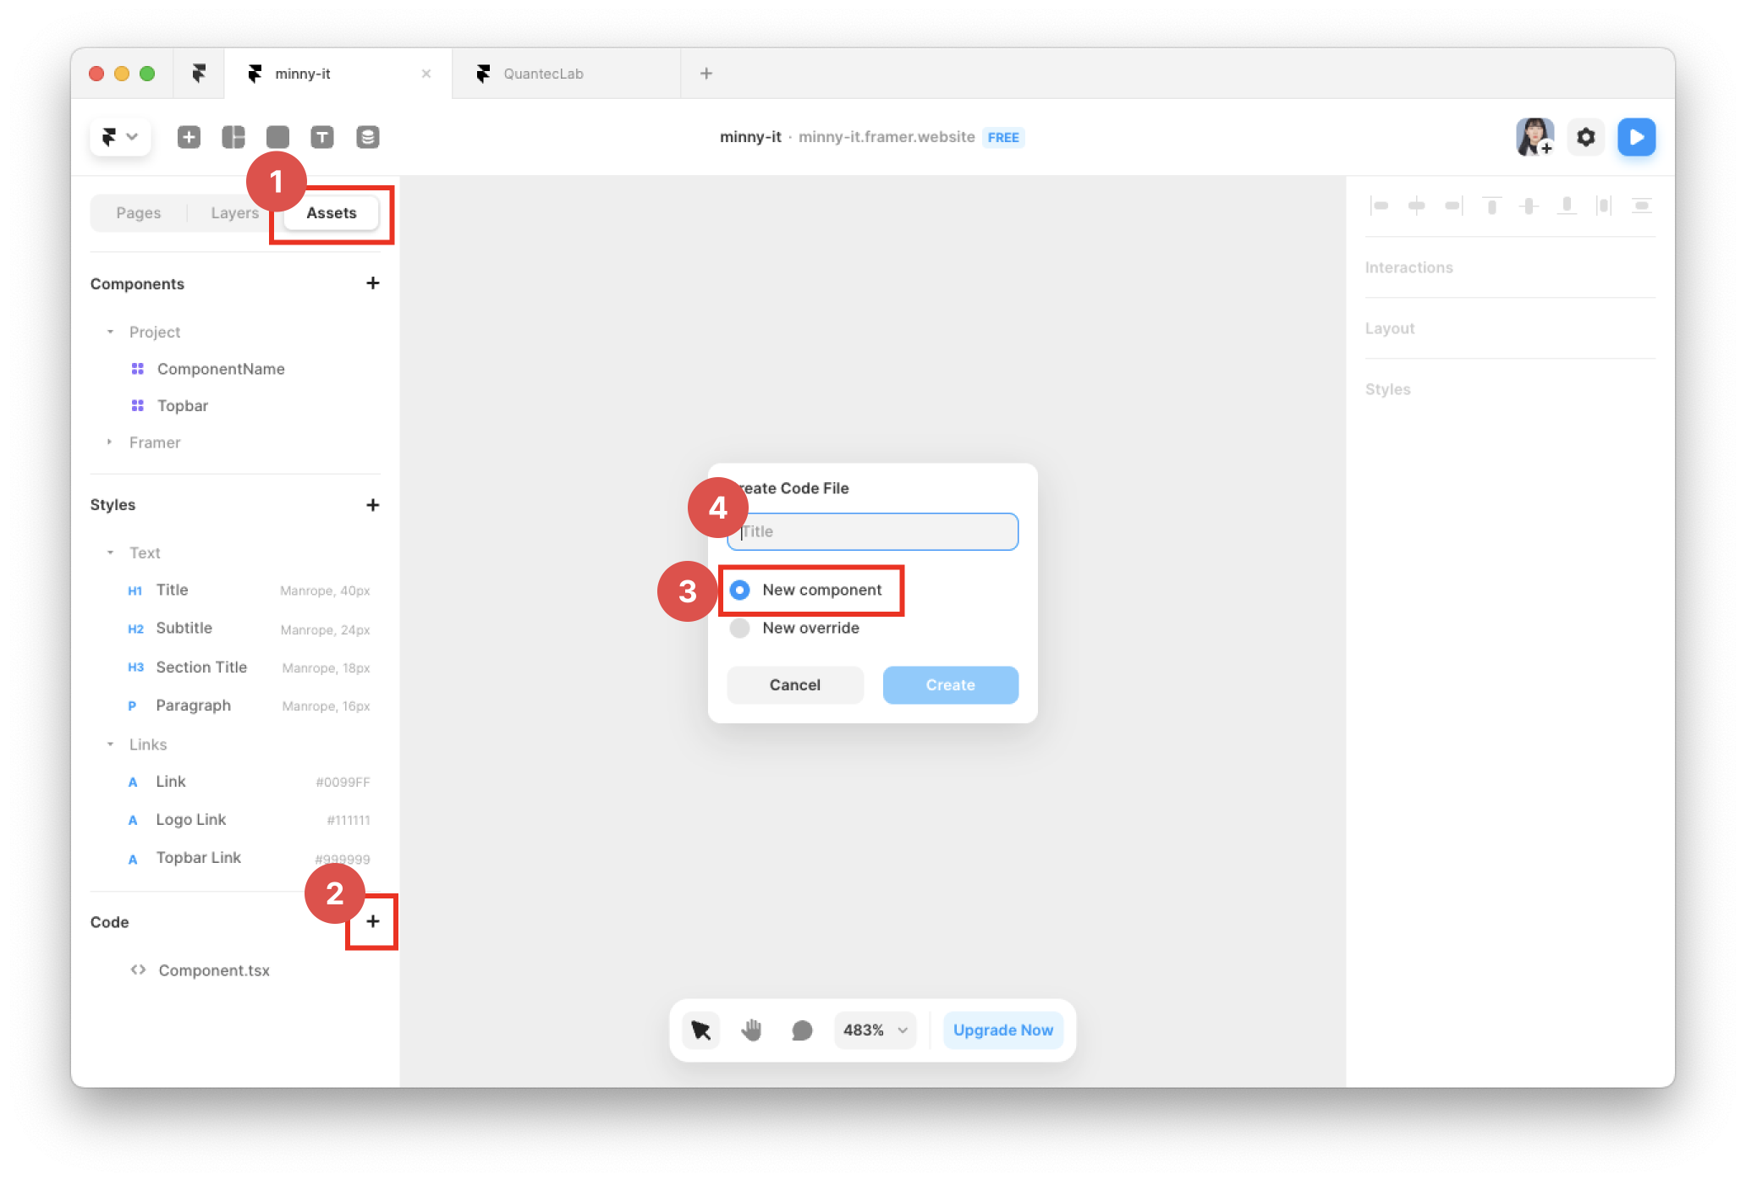Select the New component radio option
The height and width of the screenshot is (1181, 1746).
(740, 590)
